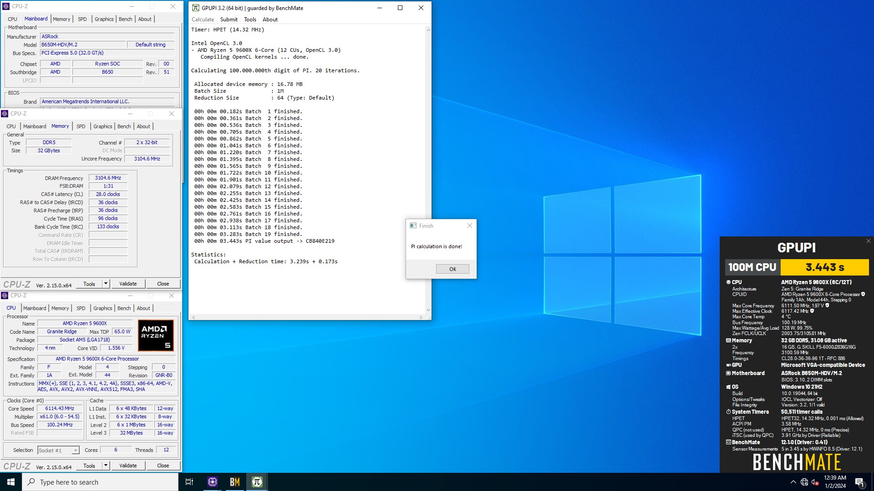
Task: Open network tray icon
Action: [804, 482]
